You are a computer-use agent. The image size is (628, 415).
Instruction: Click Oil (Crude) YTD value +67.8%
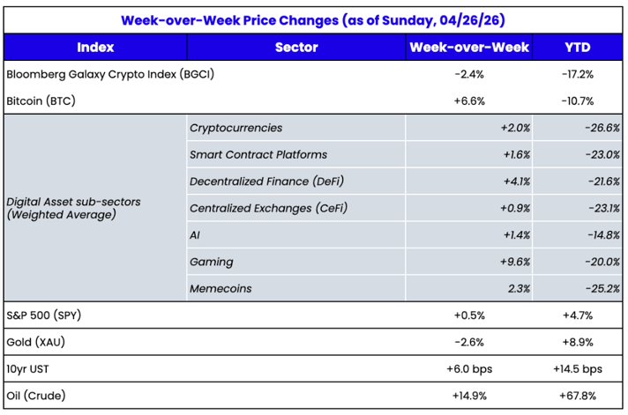click(x=579, y=395)
